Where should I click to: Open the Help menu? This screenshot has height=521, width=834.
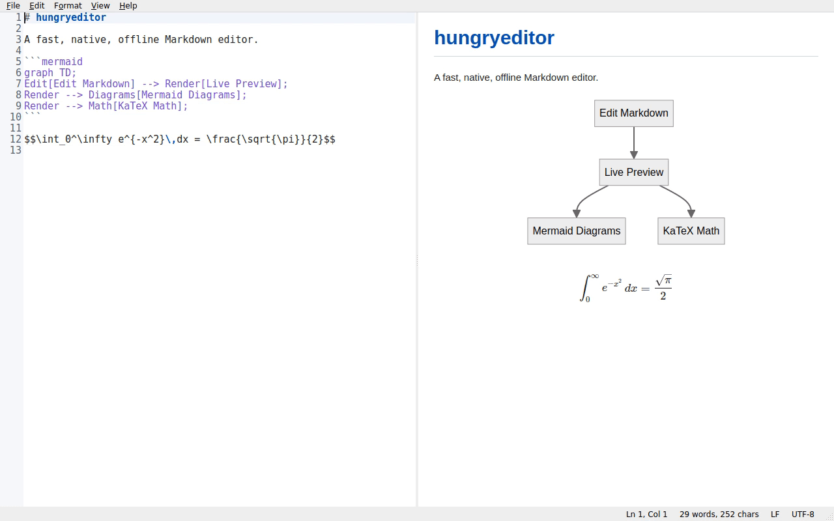[x=128, y=5]
